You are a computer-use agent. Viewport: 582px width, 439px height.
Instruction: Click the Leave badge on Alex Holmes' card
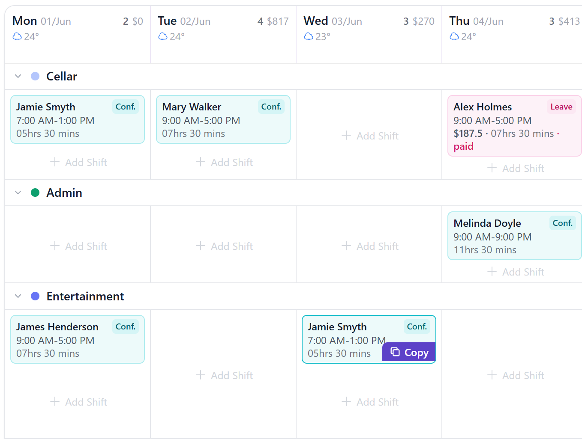561,107
